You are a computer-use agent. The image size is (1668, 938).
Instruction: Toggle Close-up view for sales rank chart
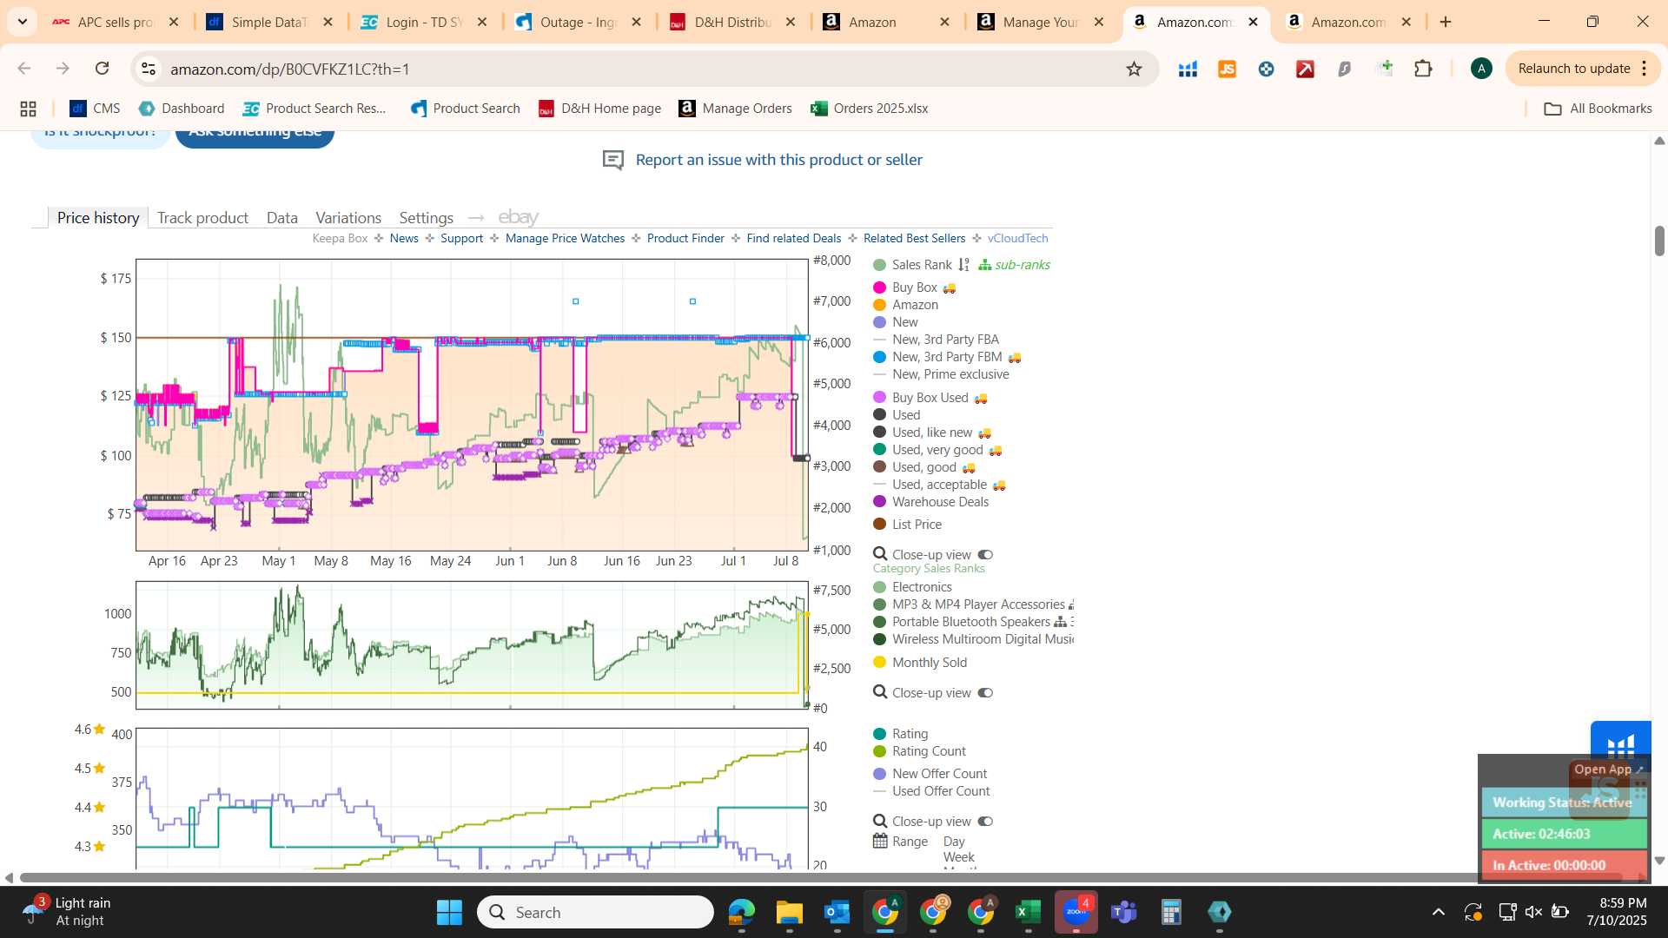coord(985,692)
